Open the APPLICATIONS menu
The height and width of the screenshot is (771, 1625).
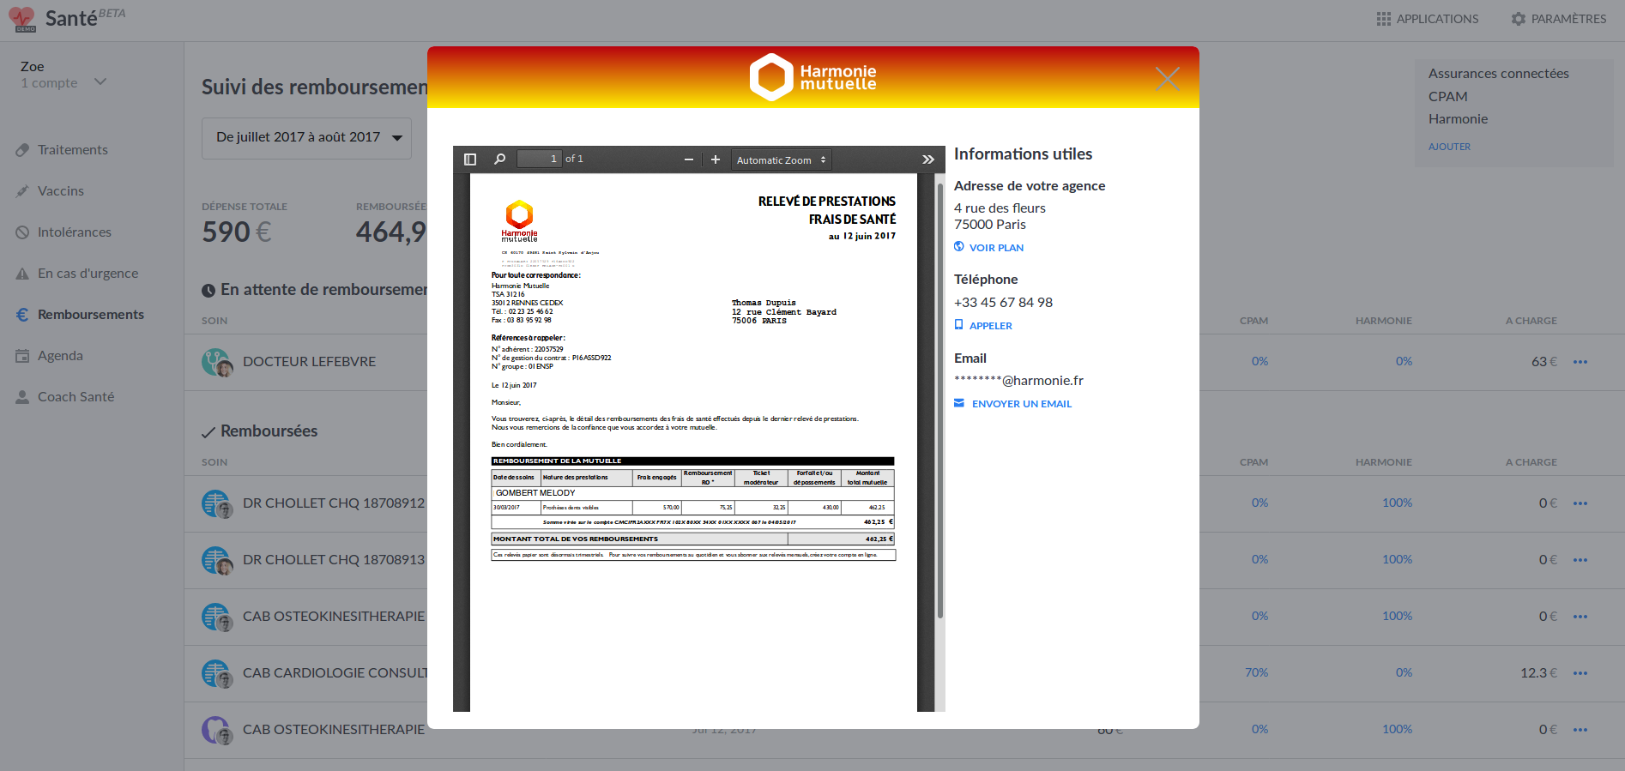(x=1428, y=19)
